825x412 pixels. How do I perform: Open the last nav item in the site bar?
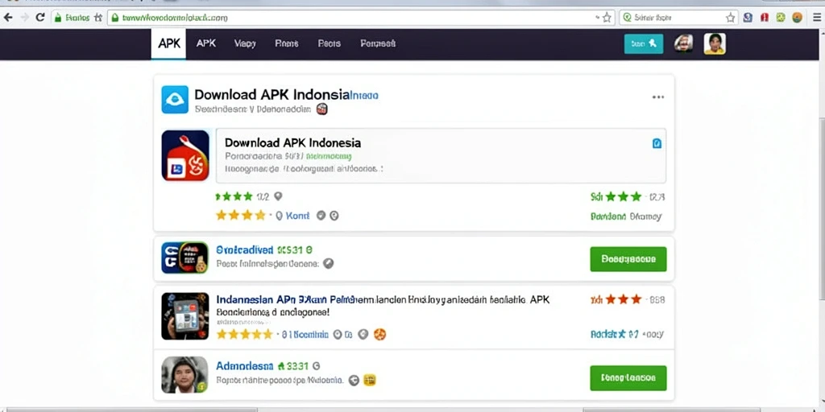click(x=378, y=43)
